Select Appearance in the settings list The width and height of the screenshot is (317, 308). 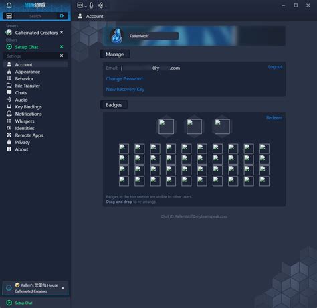click(27, 72)
